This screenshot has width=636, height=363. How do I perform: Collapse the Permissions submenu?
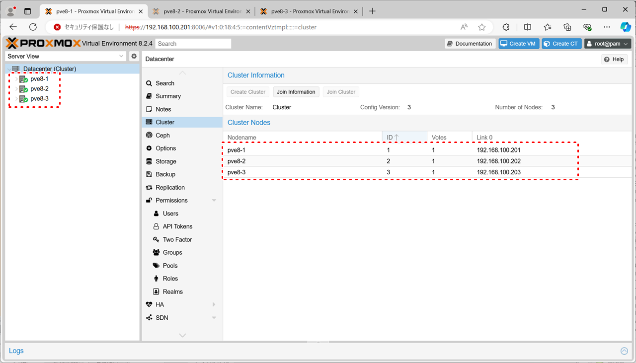pos(214,201)
